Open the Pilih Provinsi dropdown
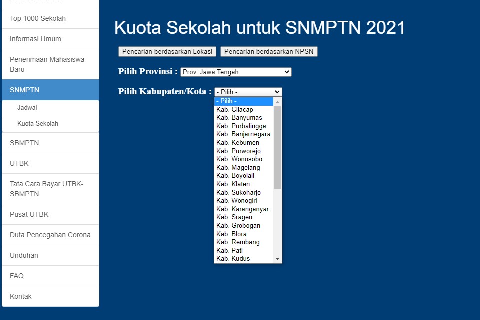This screenshot has width=480, height=320. tap(236, 72)
